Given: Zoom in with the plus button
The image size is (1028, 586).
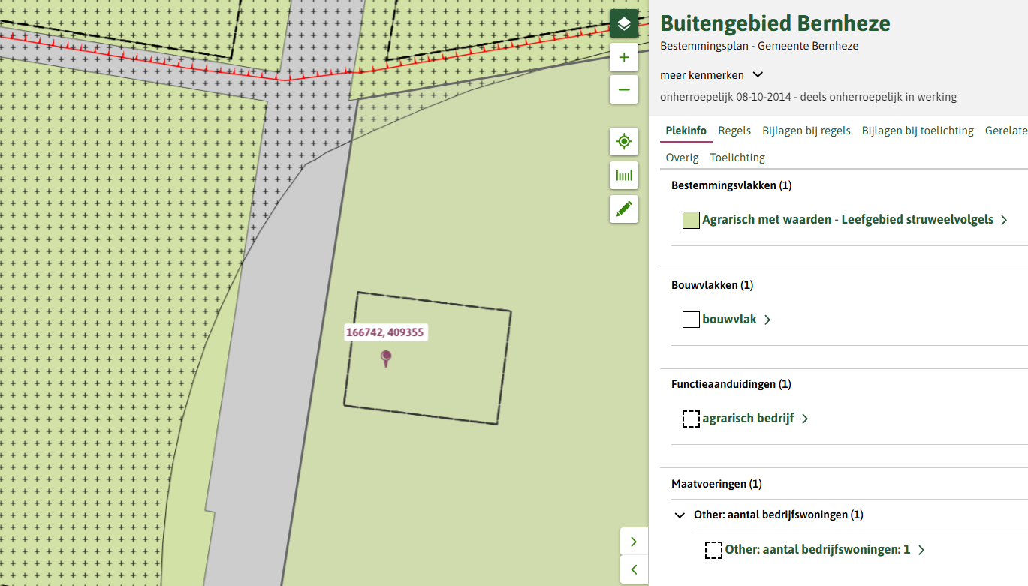Looking at the screenshot, I should [624, 57].
